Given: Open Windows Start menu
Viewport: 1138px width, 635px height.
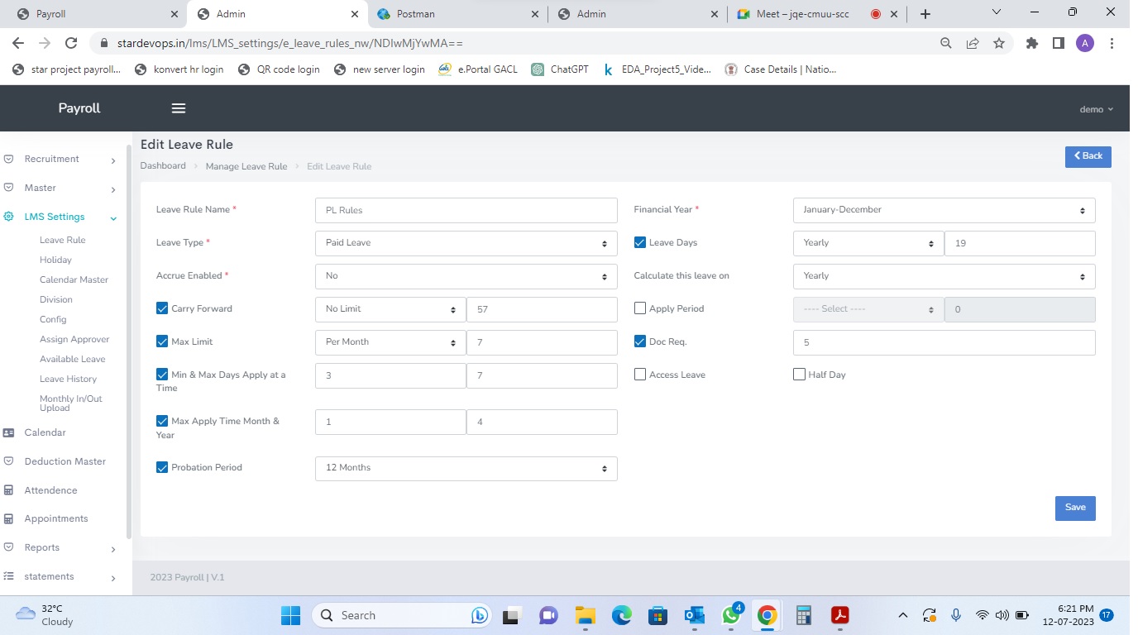Looking at the screenshot, I should [290, 615].
